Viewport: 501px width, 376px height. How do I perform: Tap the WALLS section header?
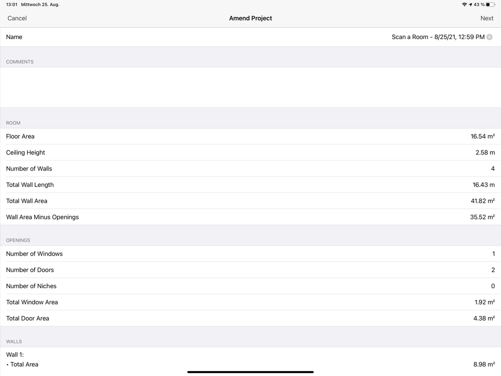(x=14, y=342)
